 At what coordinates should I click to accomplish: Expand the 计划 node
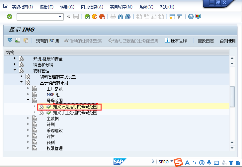(28, 124)
